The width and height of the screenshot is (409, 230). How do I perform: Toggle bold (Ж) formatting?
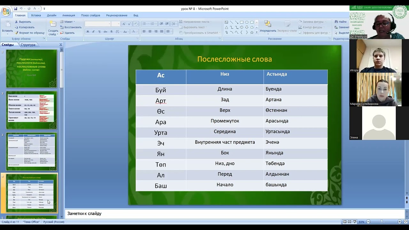pos(88,32)
